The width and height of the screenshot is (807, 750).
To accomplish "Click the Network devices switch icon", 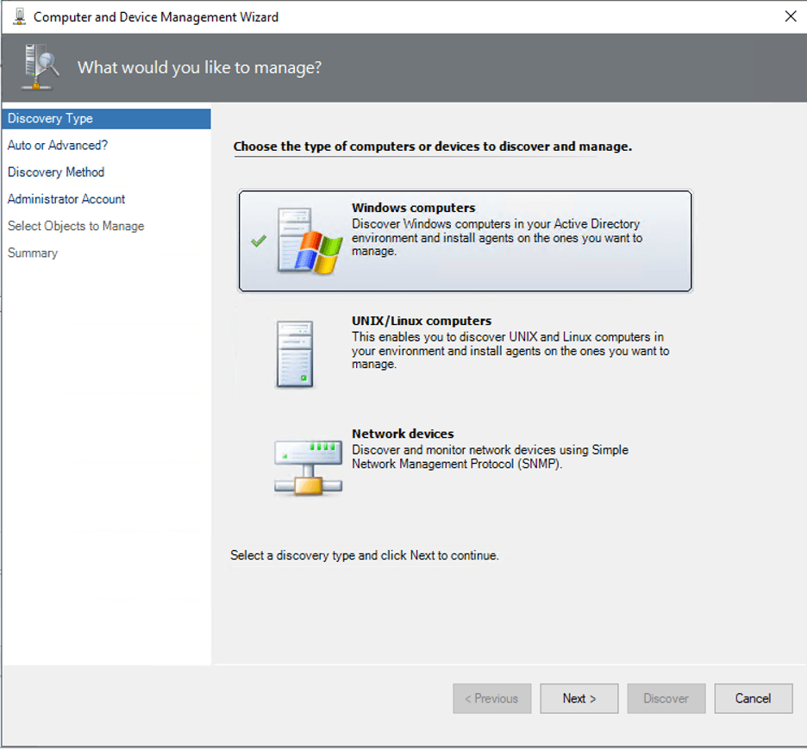I will pyautogui.click(x=308, y=468).
